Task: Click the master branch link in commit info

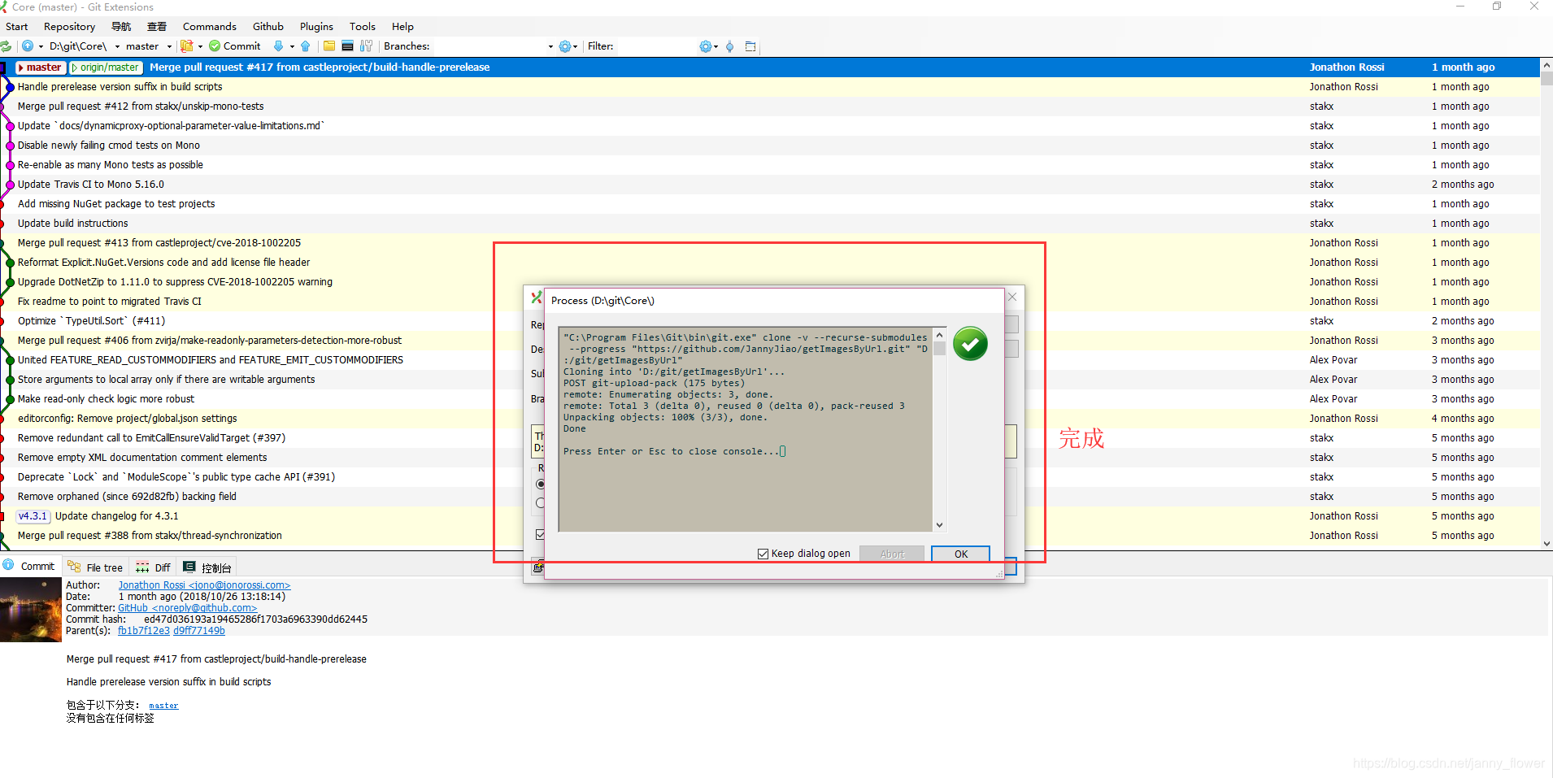Action: click(163, 706)
